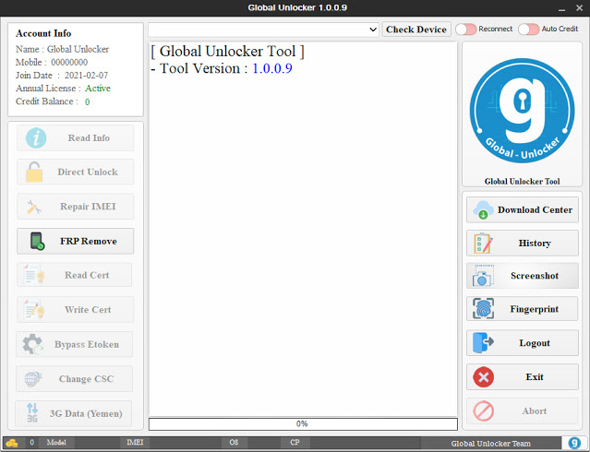590x452 pixels.
Task: Click the blue g logo in status bar
Action: (x=574, y=443)
